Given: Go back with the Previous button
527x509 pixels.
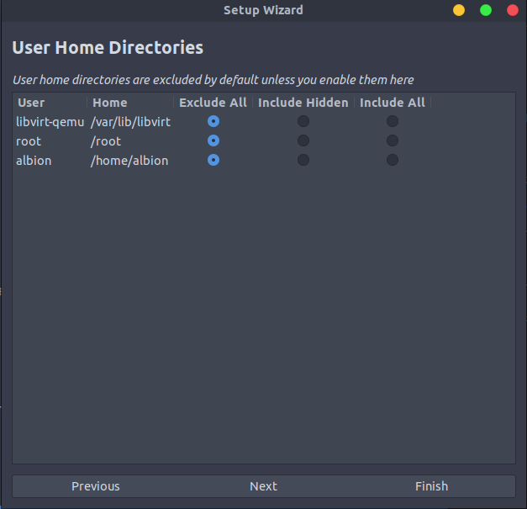Looking at the screenshot, I should [x=96, y=486].
